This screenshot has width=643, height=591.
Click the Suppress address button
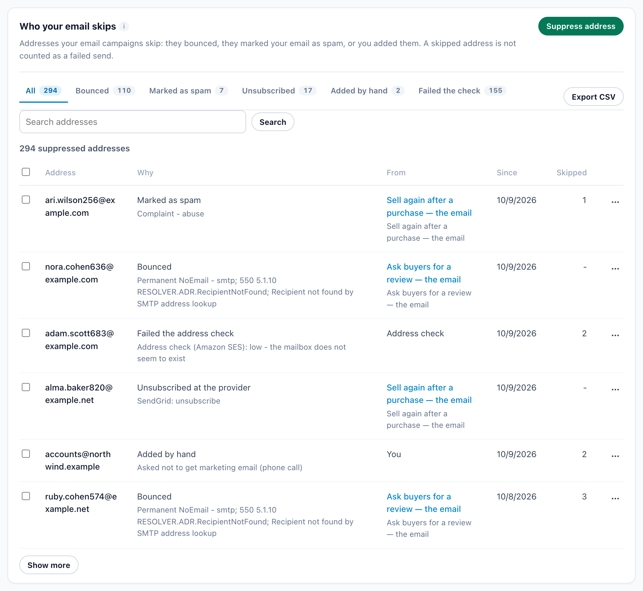click(581, 26)
